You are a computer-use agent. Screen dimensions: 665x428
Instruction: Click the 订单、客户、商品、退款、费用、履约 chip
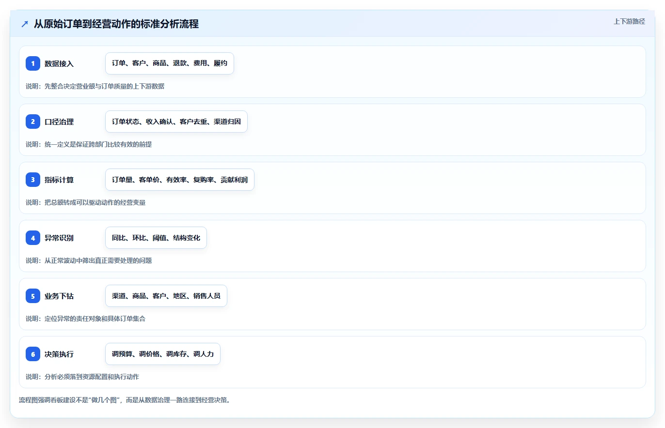click(170, 63)
